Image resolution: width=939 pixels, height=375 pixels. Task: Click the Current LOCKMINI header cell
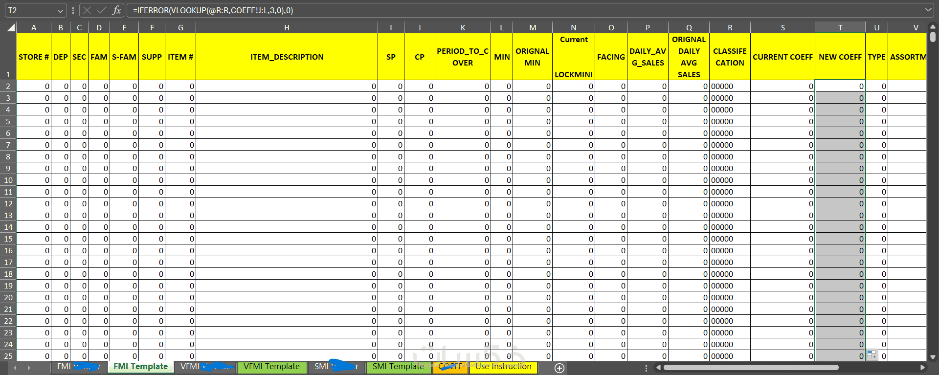[x=574, y=57]
